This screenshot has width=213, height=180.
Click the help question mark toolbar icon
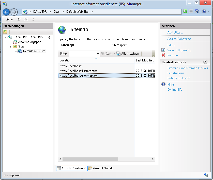click(204, 12)
